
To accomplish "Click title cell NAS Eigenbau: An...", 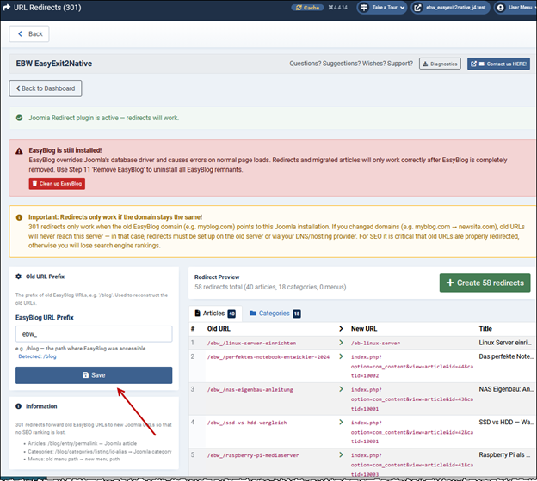I will tap(506, 389).
